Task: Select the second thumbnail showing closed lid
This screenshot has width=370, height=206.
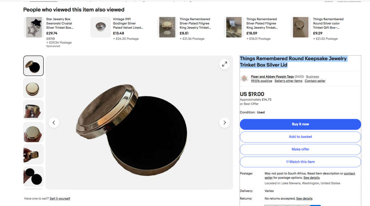Action: (34, 88)
